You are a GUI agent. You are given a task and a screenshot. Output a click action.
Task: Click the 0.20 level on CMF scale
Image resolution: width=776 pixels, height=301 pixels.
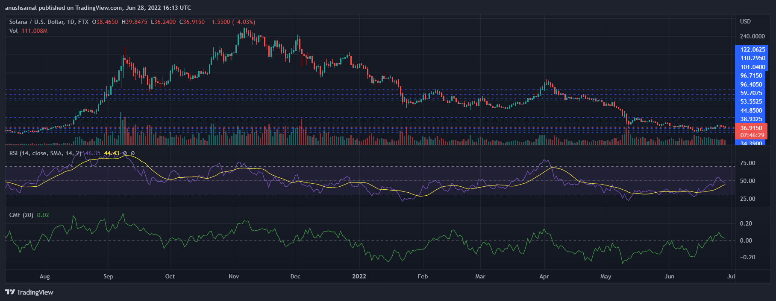coord(746,223)
